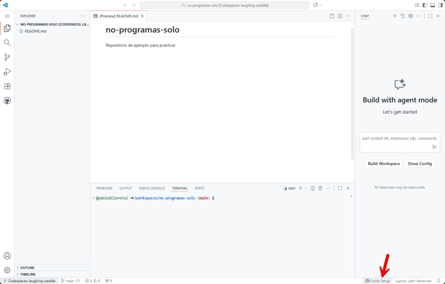Expand the Outline section
Viewport: 445px width, 284px height.
coord(27,267)
